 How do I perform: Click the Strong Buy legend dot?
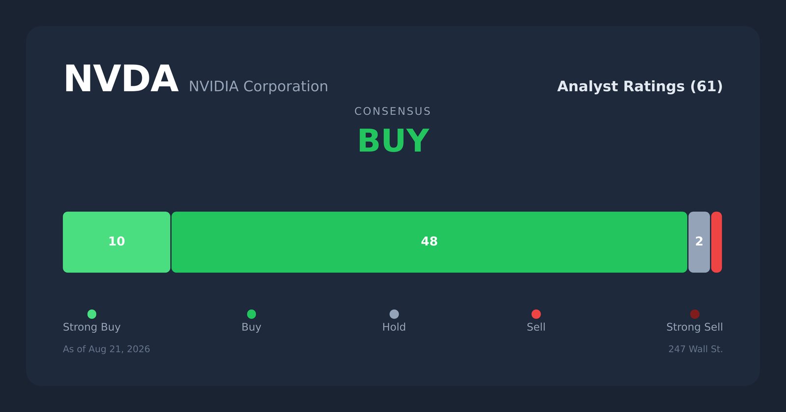pos(92,314)
